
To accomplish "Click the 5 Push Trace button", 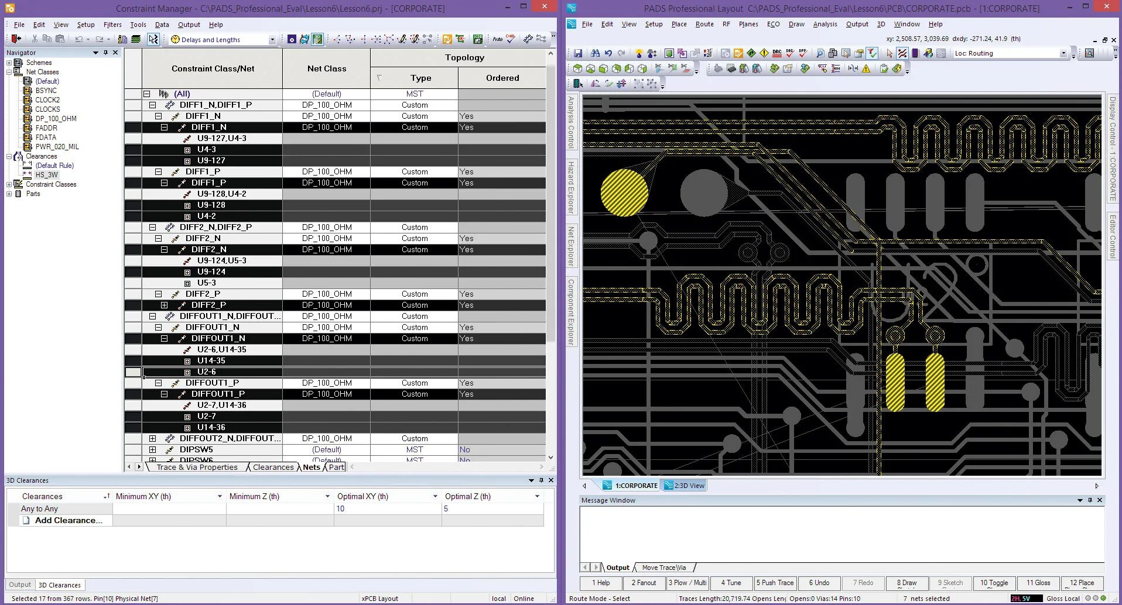I will click(775, 583).
